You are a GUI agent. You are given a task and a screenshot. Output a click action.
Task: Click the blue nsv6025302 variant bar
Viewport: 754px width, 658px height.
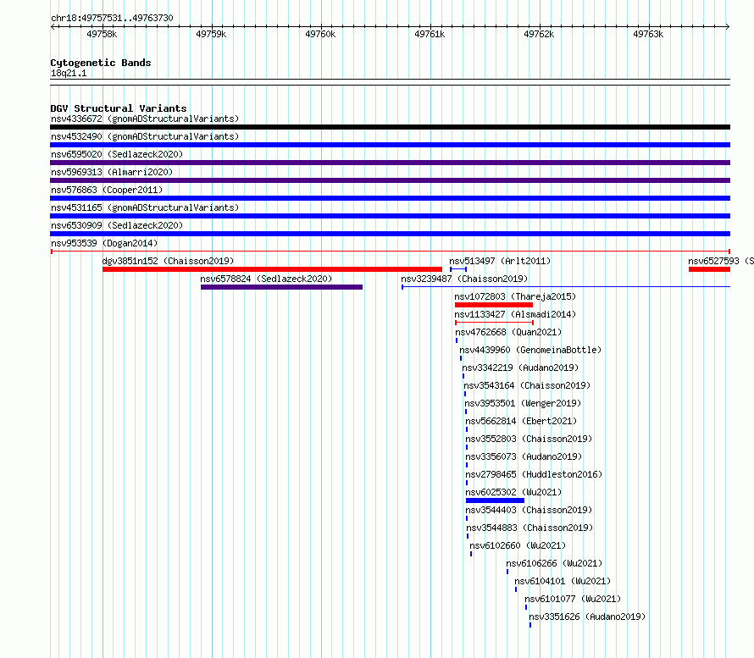click(x=496, y=500)
